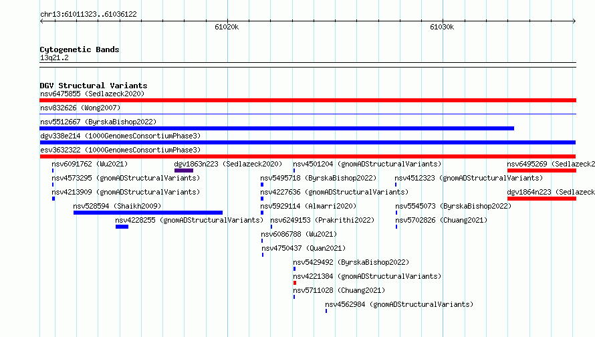Select the nsv5702826 (Chuang2021) label
Screen dimensions: 595x337
pyautogui.click(x=441, y=220)
